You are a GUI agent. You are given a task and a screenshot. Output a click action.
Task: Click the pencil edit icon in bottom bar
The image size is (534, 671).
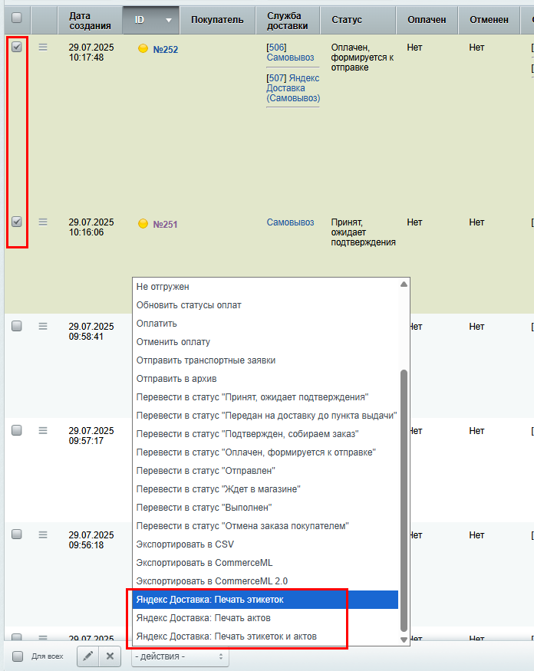click(87, 656)
